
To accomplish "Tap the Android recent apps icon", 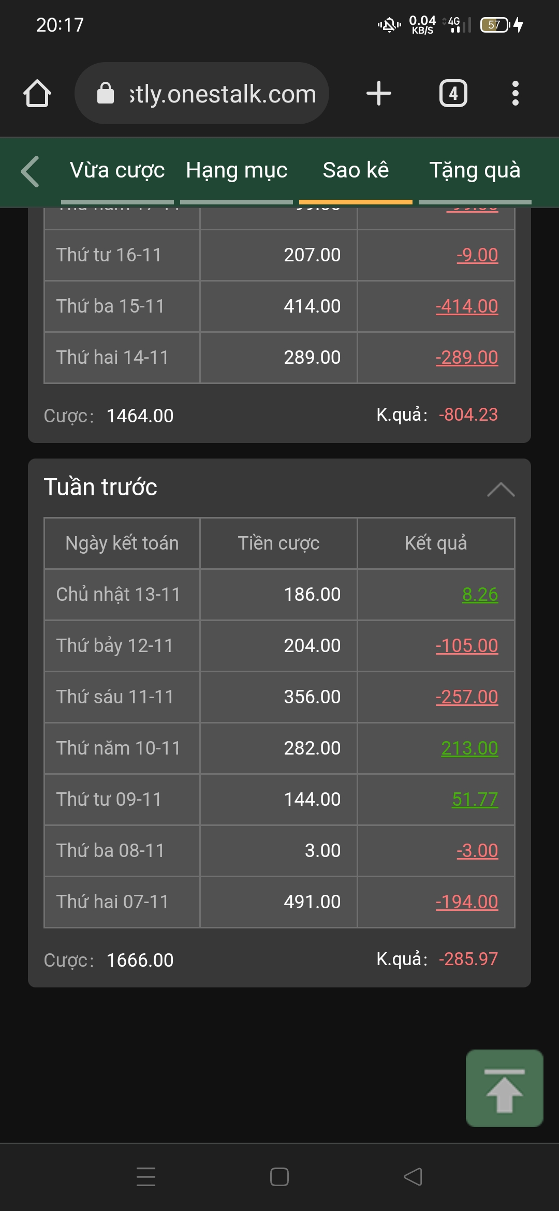I will [146, 1176].
